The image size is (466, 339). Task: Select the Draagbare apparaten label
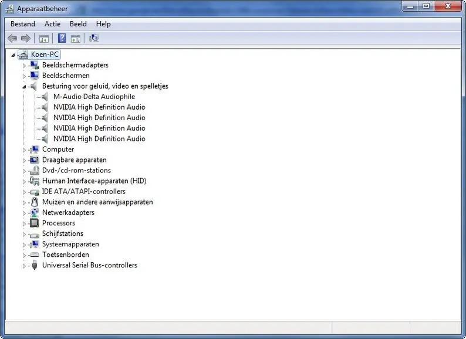click(x=75, y=160)
